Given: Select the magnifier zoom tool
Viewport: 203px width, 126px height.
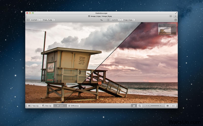Looking at the screenshot, I should (x=140, y=106).
